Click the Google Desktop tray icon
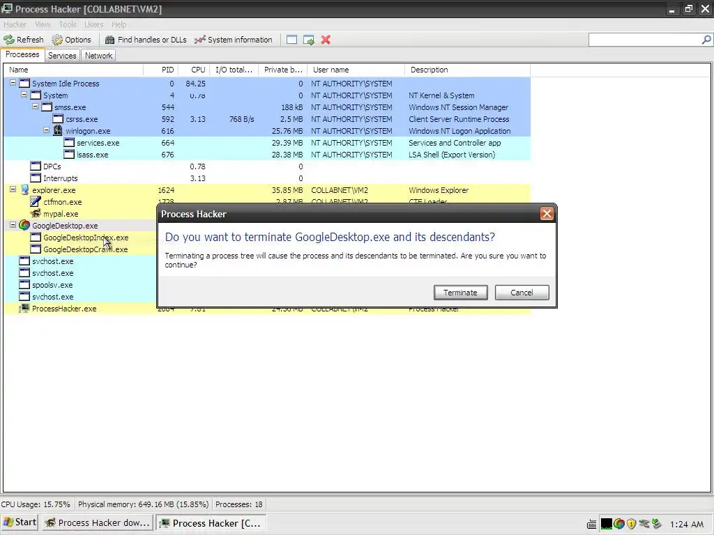Image resolution: width=714 pixels, height=535 pixels. pos(619,524)
